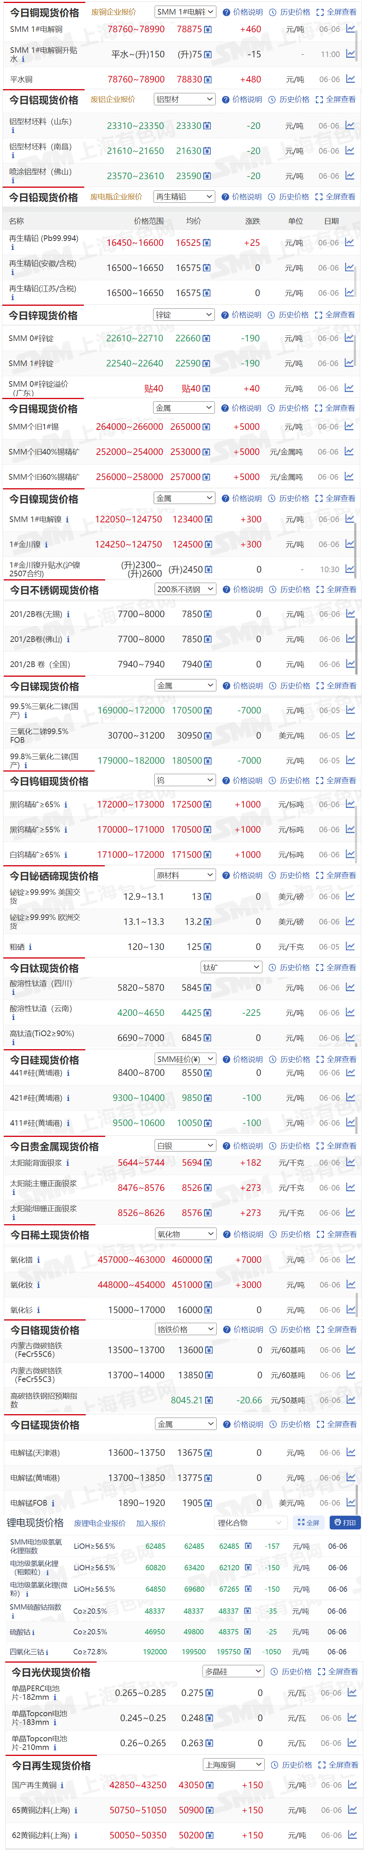The image size is (365, 1850).
Task: Open chart icon for 氧化镨 row
Action: (350, 1259)
